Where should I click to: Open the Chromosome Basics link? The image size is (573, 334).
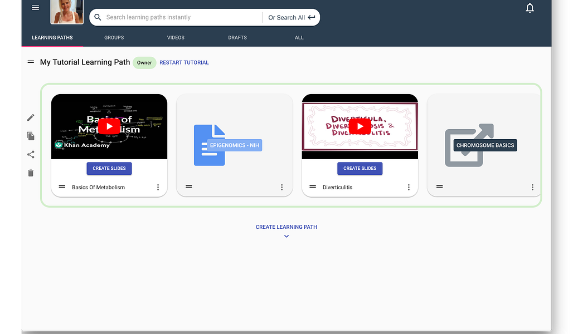coord(485,145)
